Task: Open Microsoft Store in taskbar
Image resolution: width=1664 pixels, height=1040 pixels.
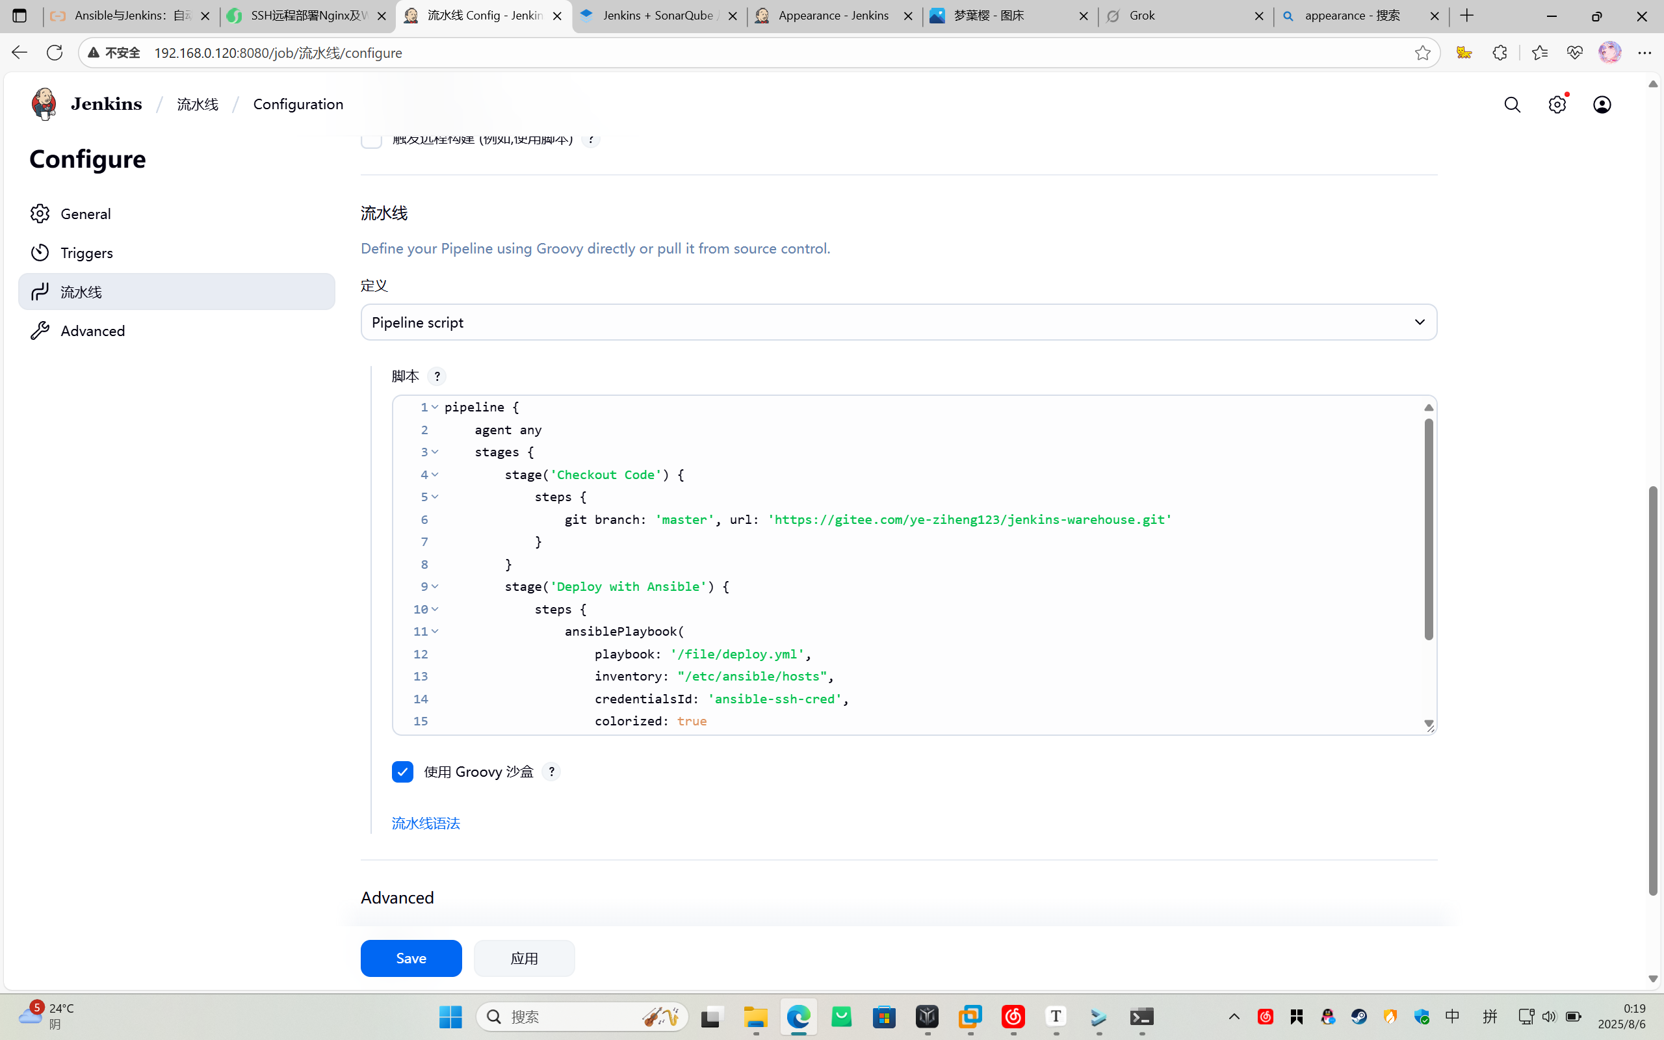Action: click(884, 1017)
